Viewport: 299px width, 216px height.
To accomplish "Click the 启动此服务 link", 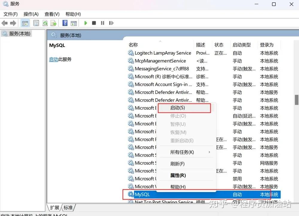I will 54,59.
